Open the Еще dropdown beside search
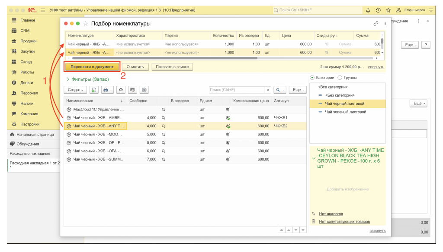 [x=298, y=90]
